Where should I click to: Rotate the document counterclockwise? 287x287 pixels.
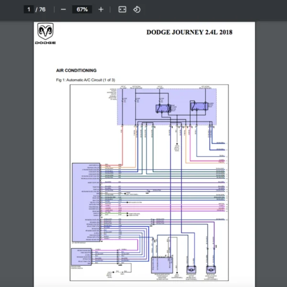[137, 10]
